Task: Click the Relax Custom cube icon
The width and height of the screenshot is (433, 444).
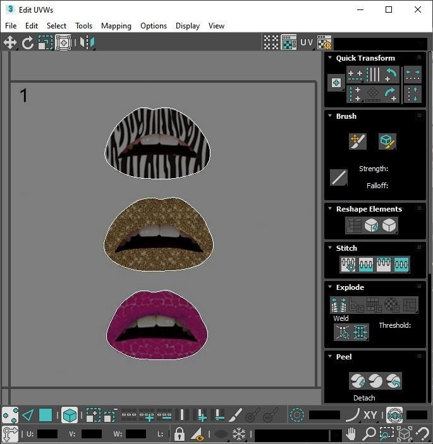Action: (389, 225)
